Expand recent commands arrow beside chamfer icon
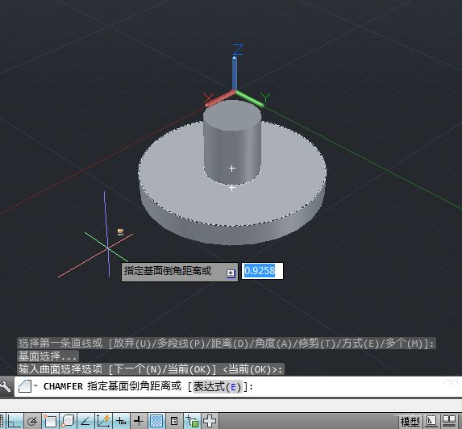Screen dimensions: 462x429 (x=35, y=385)
